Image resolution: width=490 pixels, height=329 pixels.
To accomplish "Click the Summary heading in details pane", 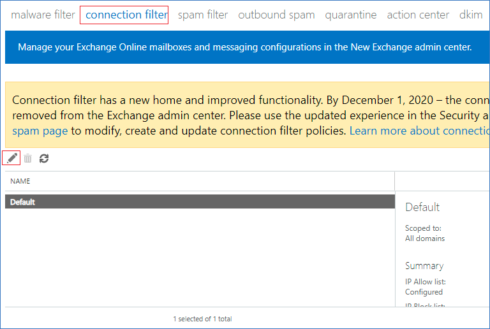I will (424, 266).
